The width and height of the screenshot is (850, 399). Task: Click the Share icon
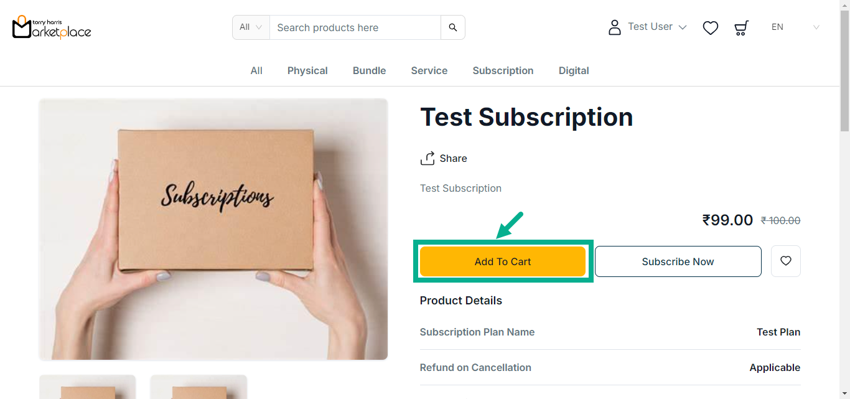[427, 159]
